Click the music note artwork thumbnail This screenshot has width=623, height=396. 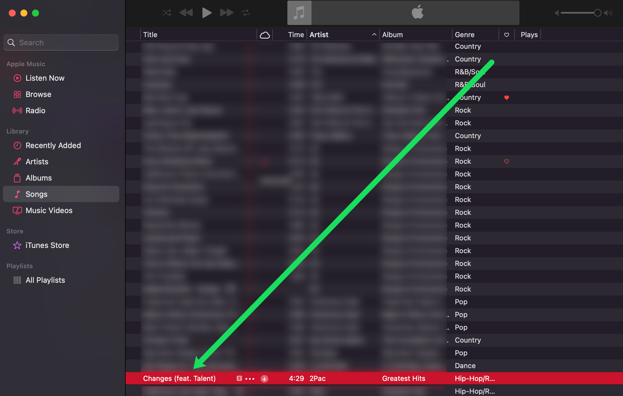(x=299, y=13)
